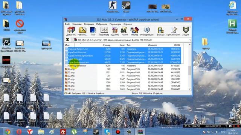Open Steam from the taskbar

tap(96, 132)
